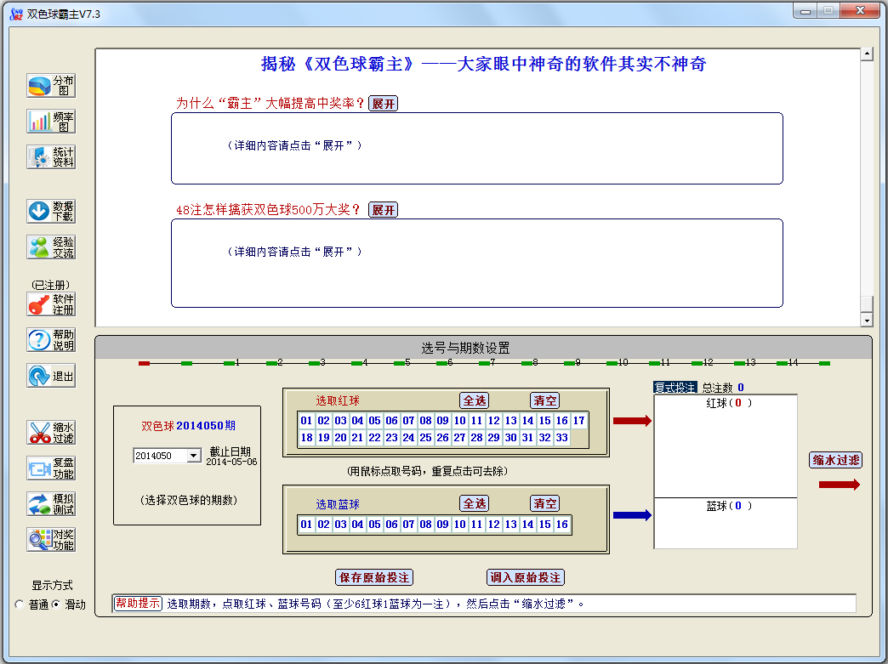Open 缩水过滤 scissors tool in sidebar
This screenshot has height=664, width=888.
point(51,433)
